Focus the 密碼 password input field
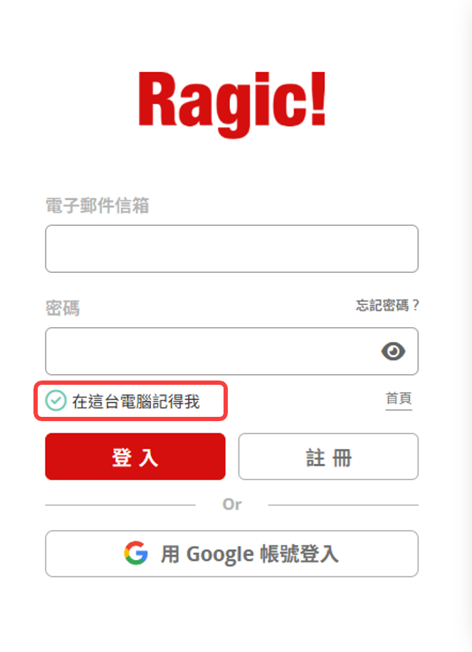The width and height of the screenshot is (472, 652). (x=232, y=351)
